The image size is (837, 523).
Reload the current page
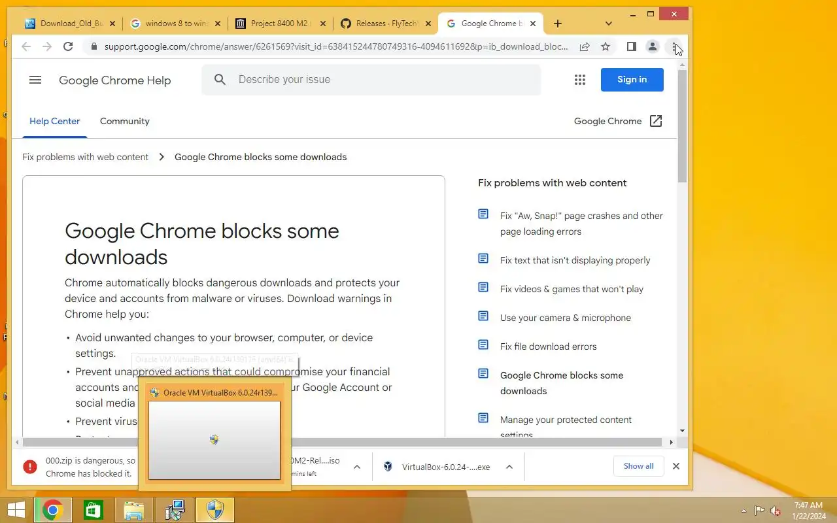[68, 46]
